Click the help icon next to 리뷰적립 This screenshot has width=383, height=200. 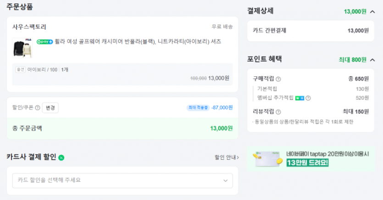278,111
